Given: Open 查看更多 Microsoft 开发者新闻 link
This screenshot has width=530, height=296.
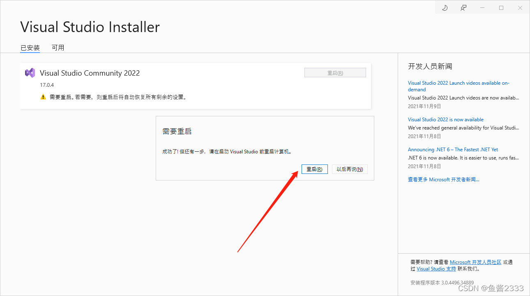Looking at the screenshot, I should [x=443, y=180].
